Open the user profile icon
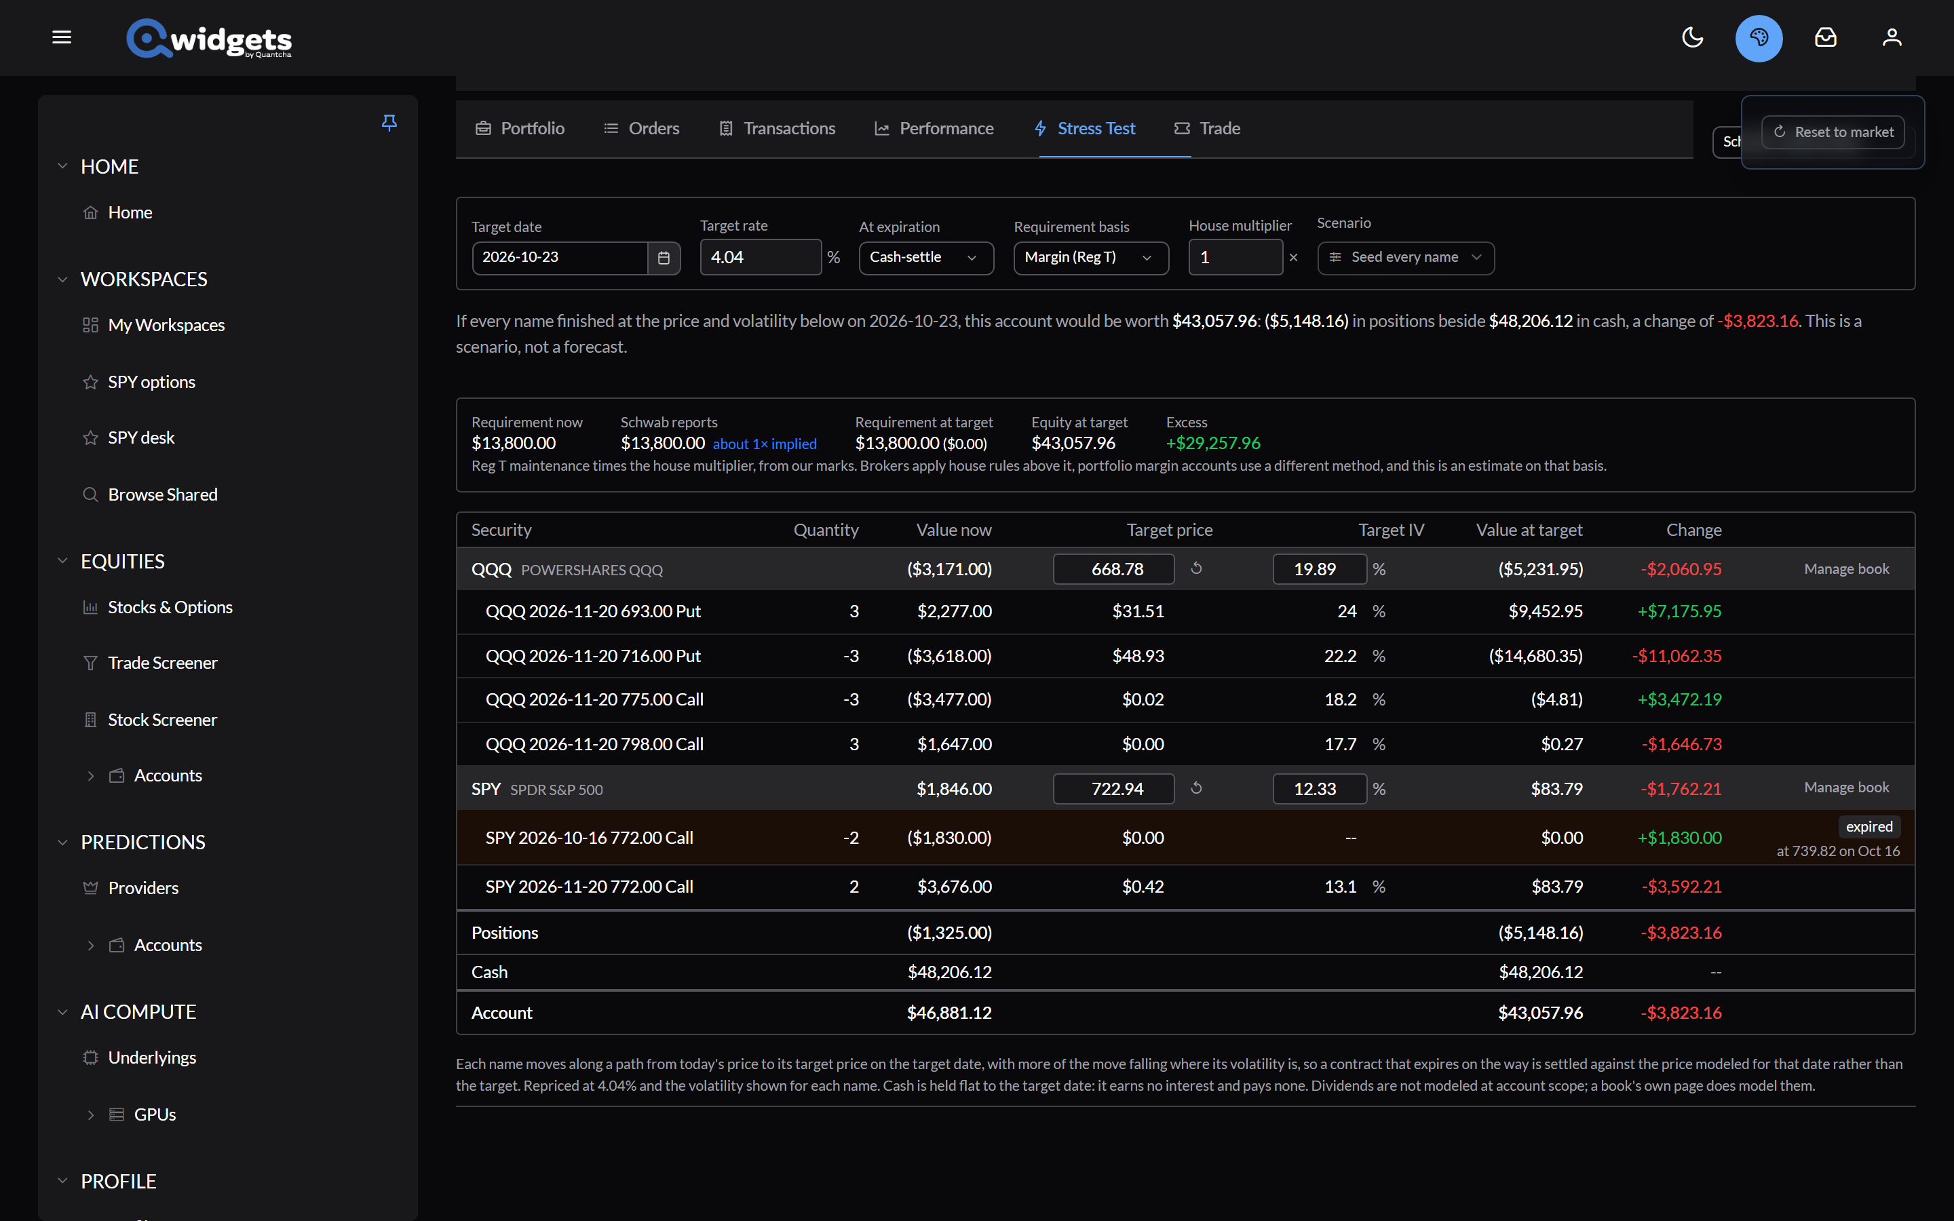This screenshot has height=1221, width=1954. coord(1892,37)
